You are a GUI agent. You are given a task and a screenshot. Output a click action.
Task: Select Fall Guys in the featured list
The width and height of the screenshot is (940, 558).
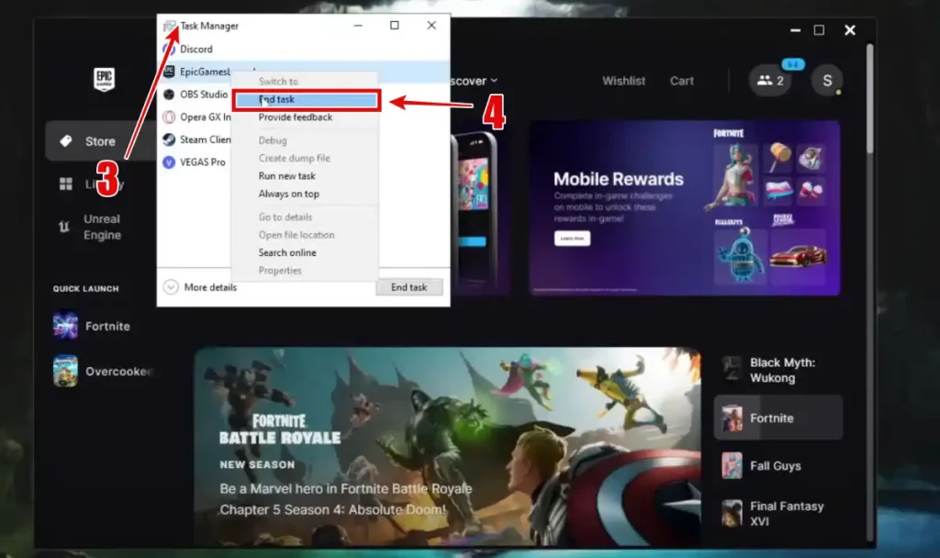(778, 465)
